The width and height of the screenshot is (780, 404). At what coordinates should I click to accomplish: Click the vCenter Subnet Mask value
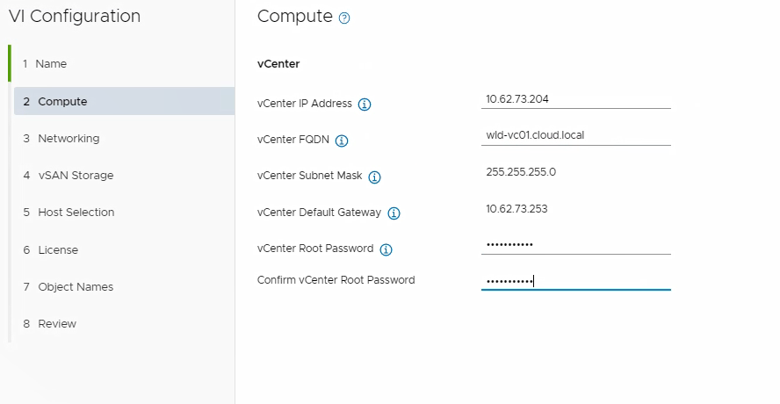click(521, 172)
